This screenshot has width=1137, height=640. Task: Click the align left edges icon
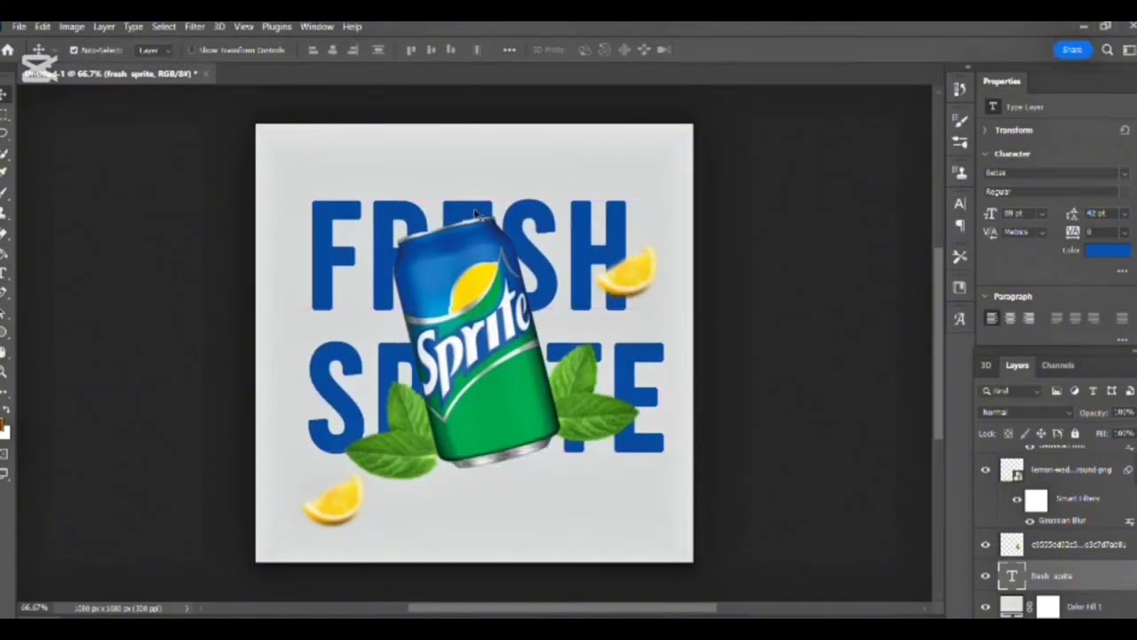pos(313,50)
